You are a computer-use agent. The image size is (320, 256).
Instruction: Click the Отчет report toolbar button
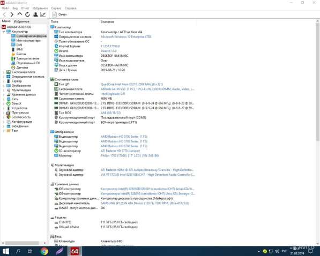[59, 14]
